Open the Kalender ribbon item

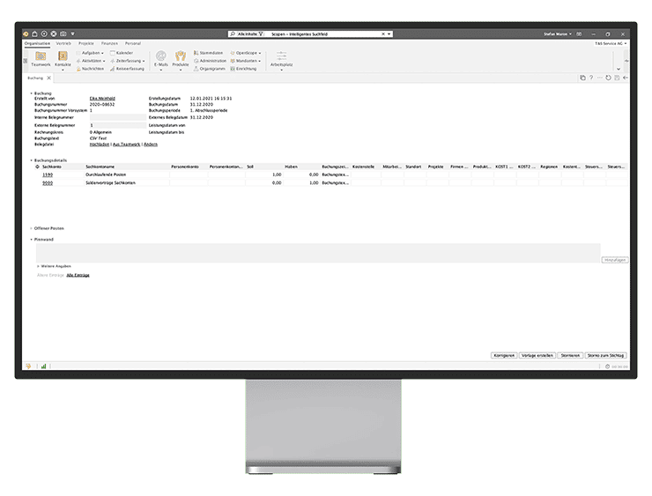122,53
